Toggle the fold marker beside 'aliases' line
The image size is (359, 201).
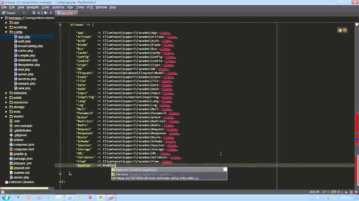[x=60, y=25]
